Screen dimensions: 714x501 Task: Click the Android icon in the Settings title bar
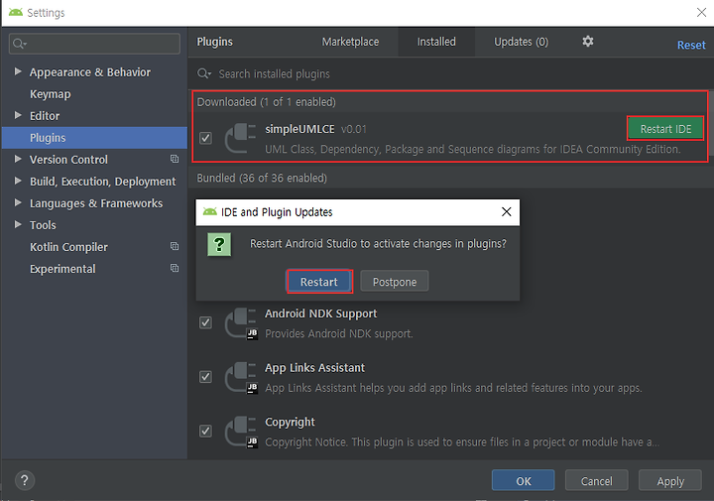(x=16, y=12)
